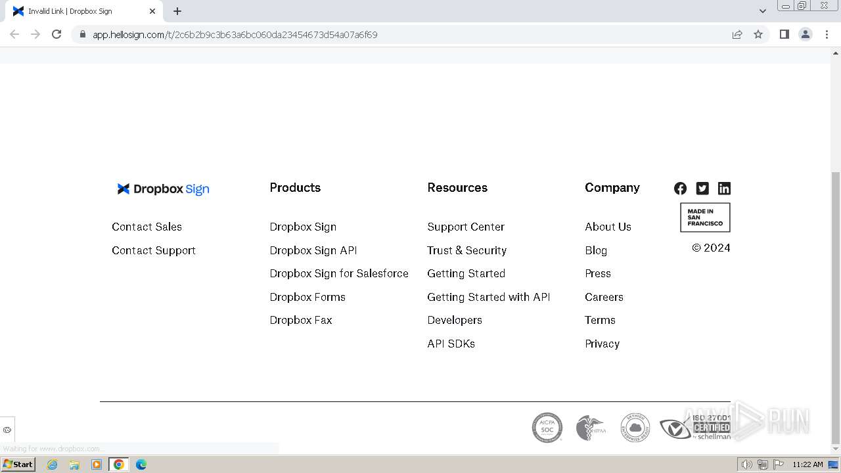Open Microsoft Edge from the taskbar
The width and height of the screenshot is (841, 473).
(x=141, y=464)
